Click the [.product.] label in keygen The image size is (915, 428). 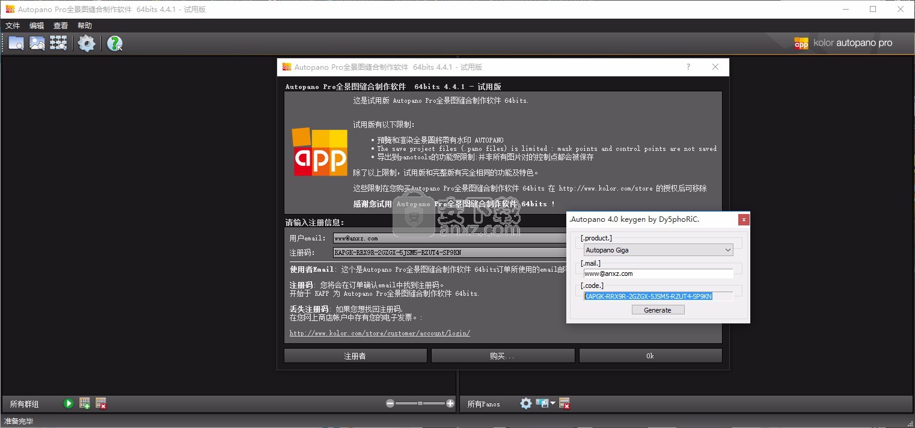pos(596,238)
